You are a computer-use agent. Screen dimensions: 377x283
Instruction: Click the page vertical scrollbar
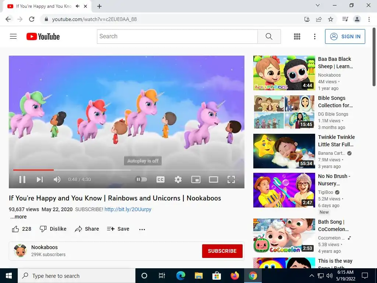coord(374,57)
